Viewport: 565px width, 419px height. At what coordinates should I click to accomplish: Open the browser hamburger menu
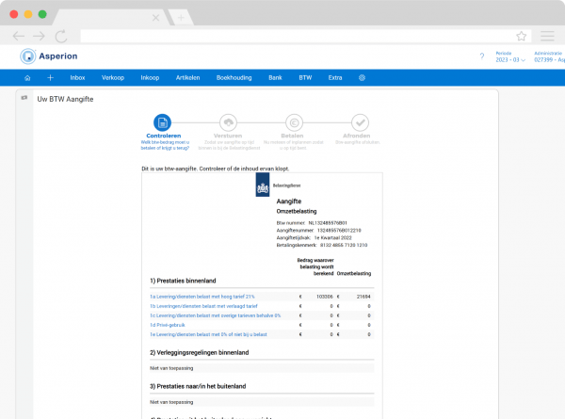click(547, 36)
